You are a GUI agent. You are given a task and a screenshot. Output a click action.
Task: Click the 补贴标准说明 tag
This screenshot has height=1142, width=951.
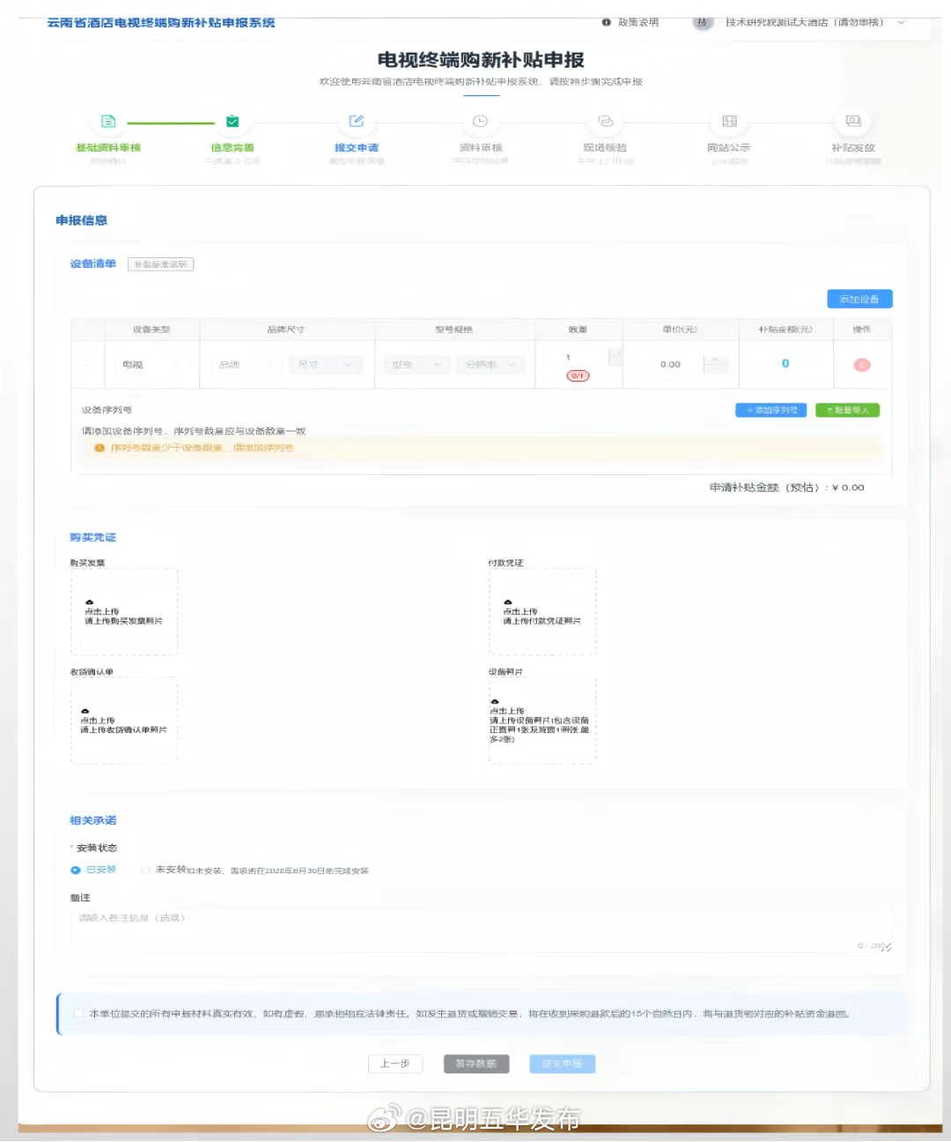pos(160,264)
